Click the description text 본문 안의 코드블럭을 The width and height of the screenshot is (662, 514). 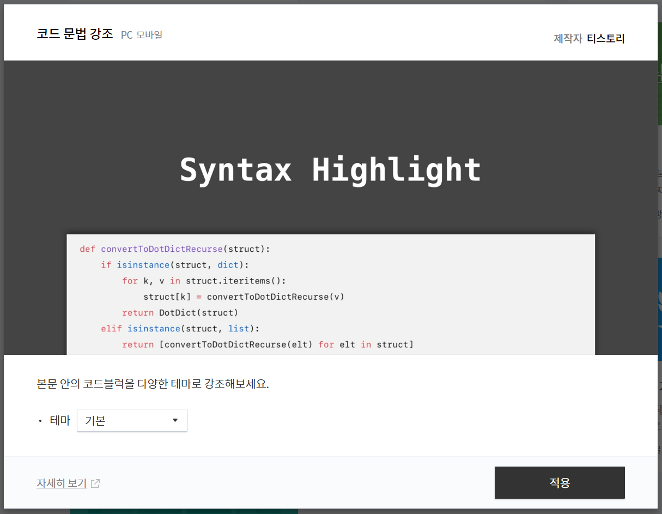click(85, 384)
